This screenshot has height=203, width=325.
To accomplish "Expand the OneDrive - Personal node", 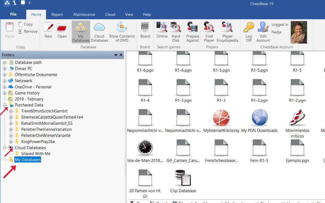I will coord(5,87).
